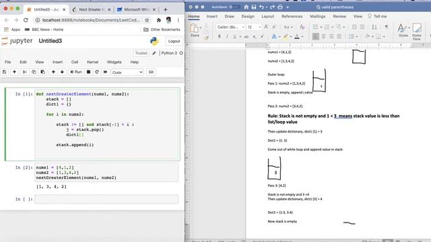Increase indent in Word
Screen dimensions: 431x242
pyautogui.click(x=362, y=27)
